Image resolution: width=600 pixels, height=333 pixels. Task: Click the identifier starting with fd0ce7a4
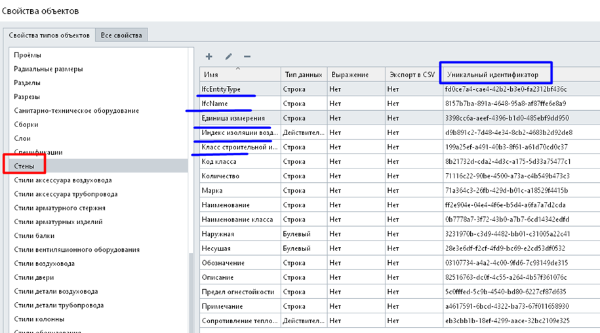click(x=506, y=89)
